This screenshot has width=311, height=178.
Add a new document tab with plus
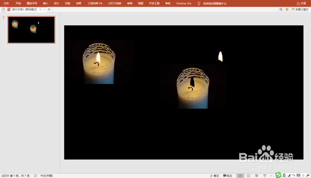[49, 9]
